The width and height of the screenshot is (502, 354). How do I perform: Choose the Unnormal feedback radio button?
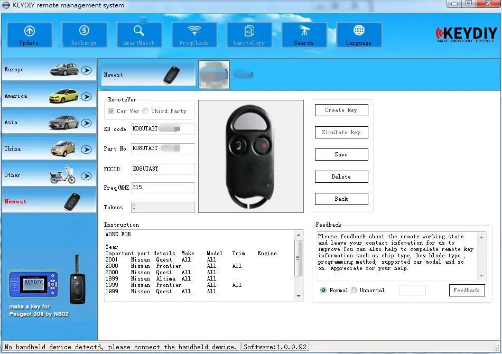(x=354, y=290)
